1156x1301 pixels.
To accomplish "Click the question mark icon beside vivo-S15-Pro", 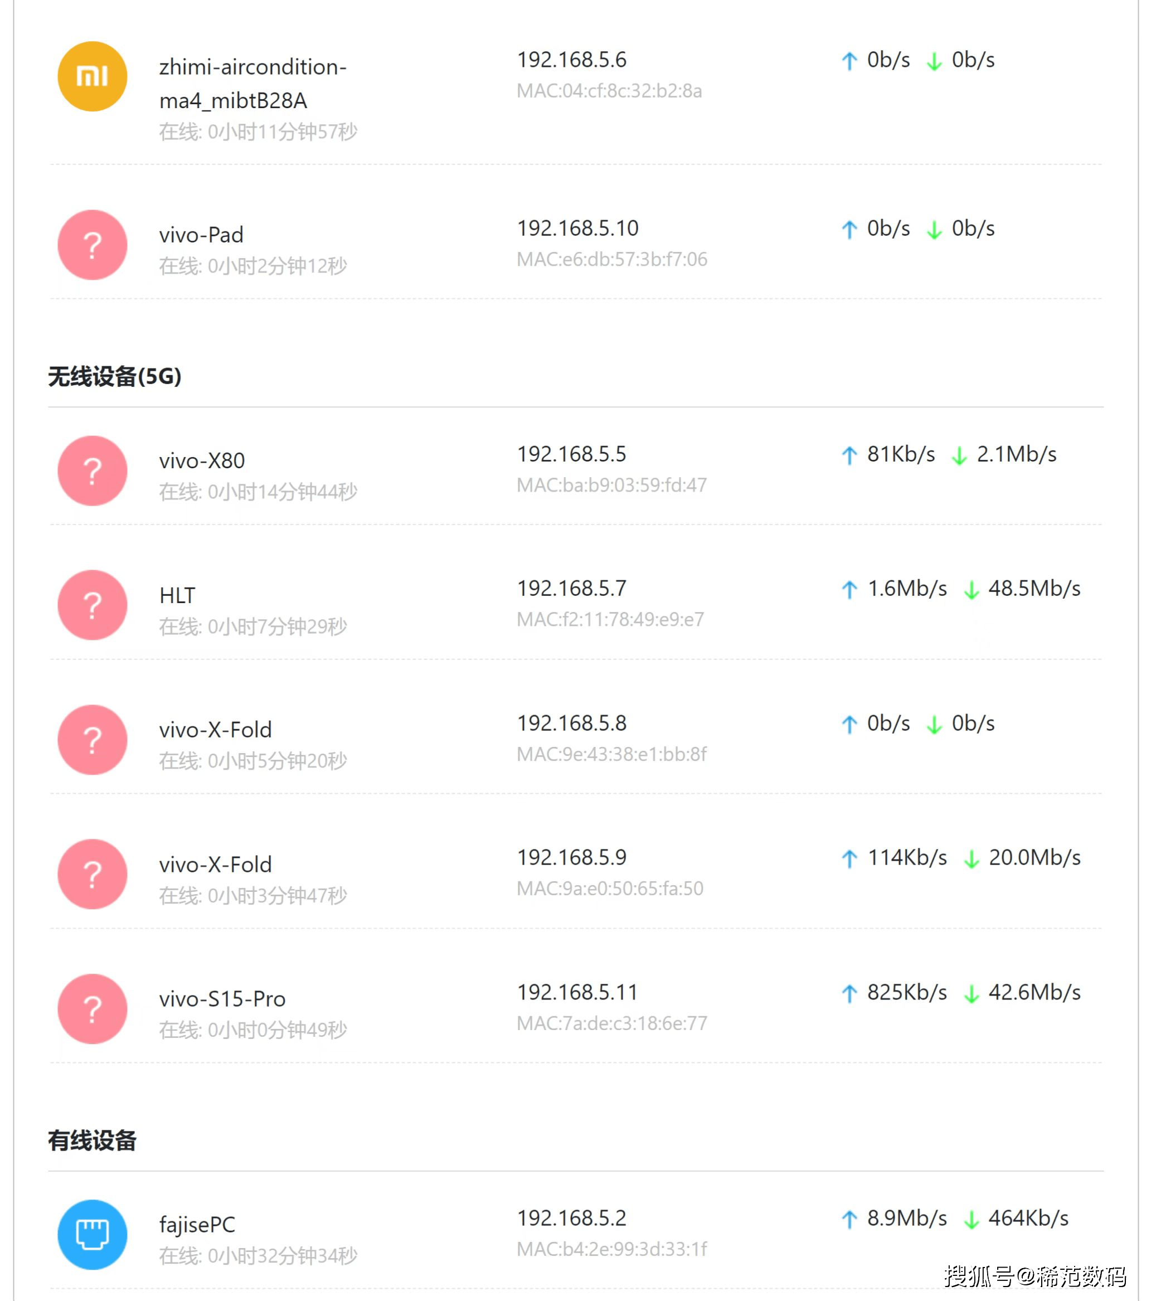I will [x=93, y=1009].
